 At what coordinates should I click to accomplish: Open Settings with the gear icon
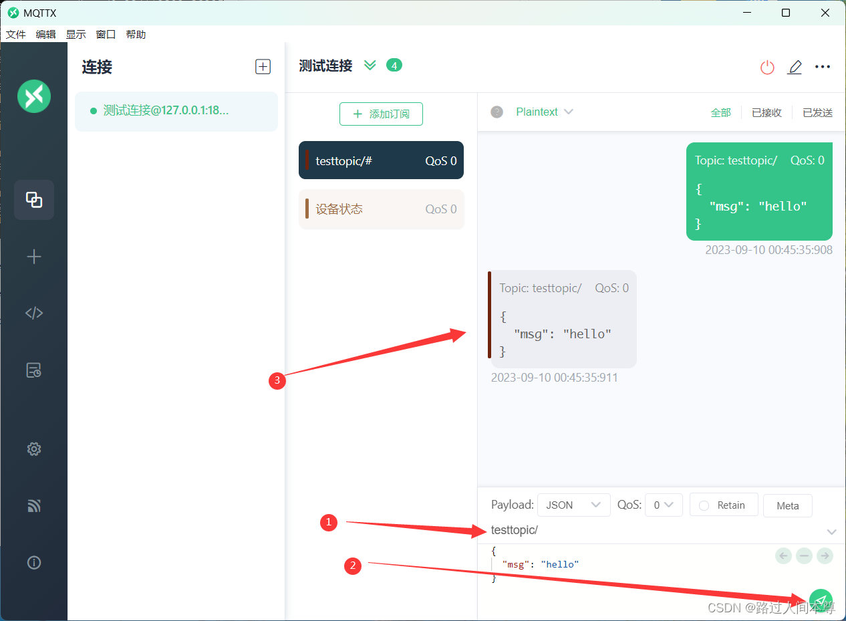(34, 449)
